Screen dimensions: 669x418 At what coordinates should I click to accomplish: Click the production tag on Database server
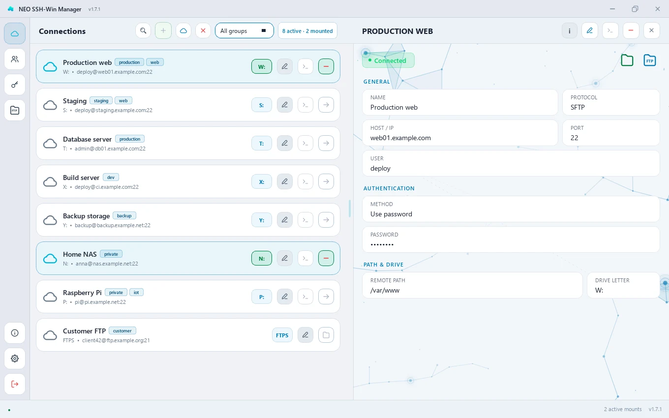pos(130,139)
